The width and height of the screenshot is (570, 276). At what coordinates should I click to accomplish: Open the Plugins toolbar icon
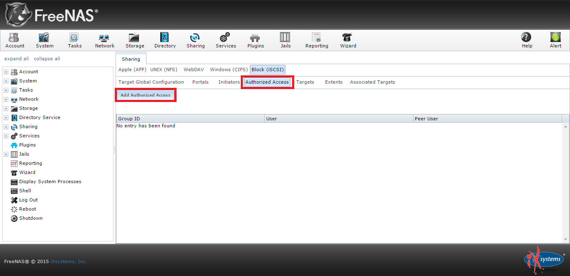pyautogui.click(x=255, y=40)
